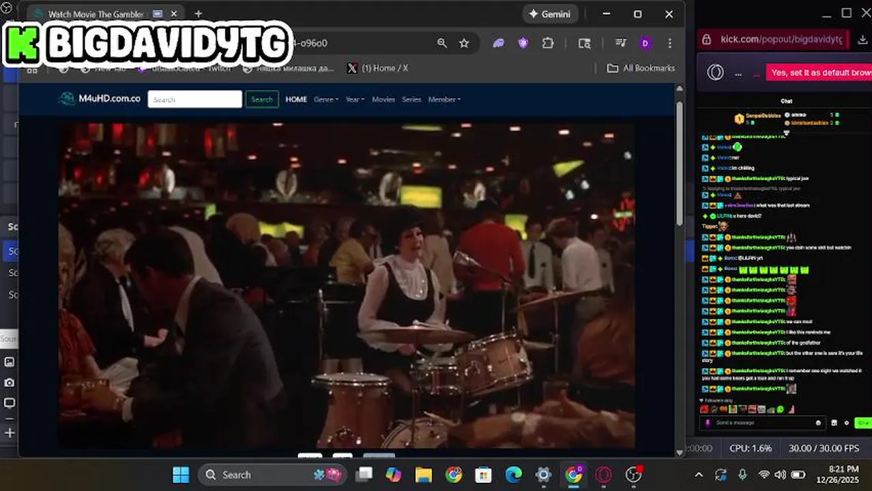Click the Windows taskbar Search box
The width and height of the screenshot is (872, 491).
tap(272, 475)
